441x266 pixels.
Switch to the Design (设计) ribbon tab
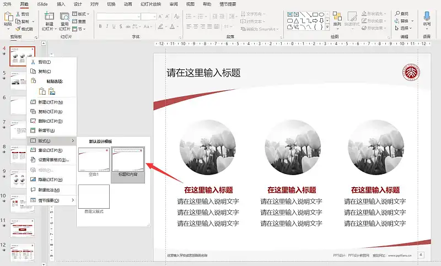(x=78, y=4)
